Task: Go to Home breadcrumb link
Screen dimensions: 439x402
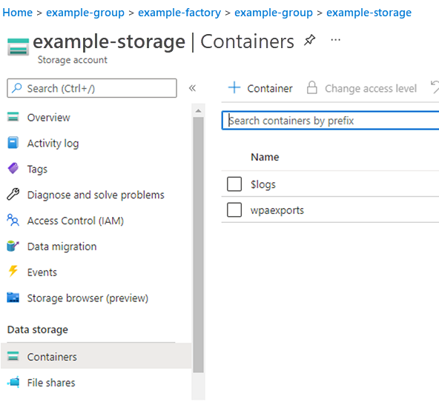Action: [x=17, y=13]
